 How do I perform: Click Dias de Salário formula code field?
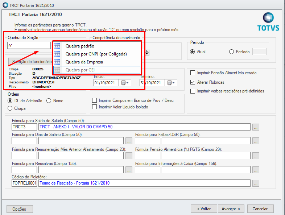pos(24,141)
